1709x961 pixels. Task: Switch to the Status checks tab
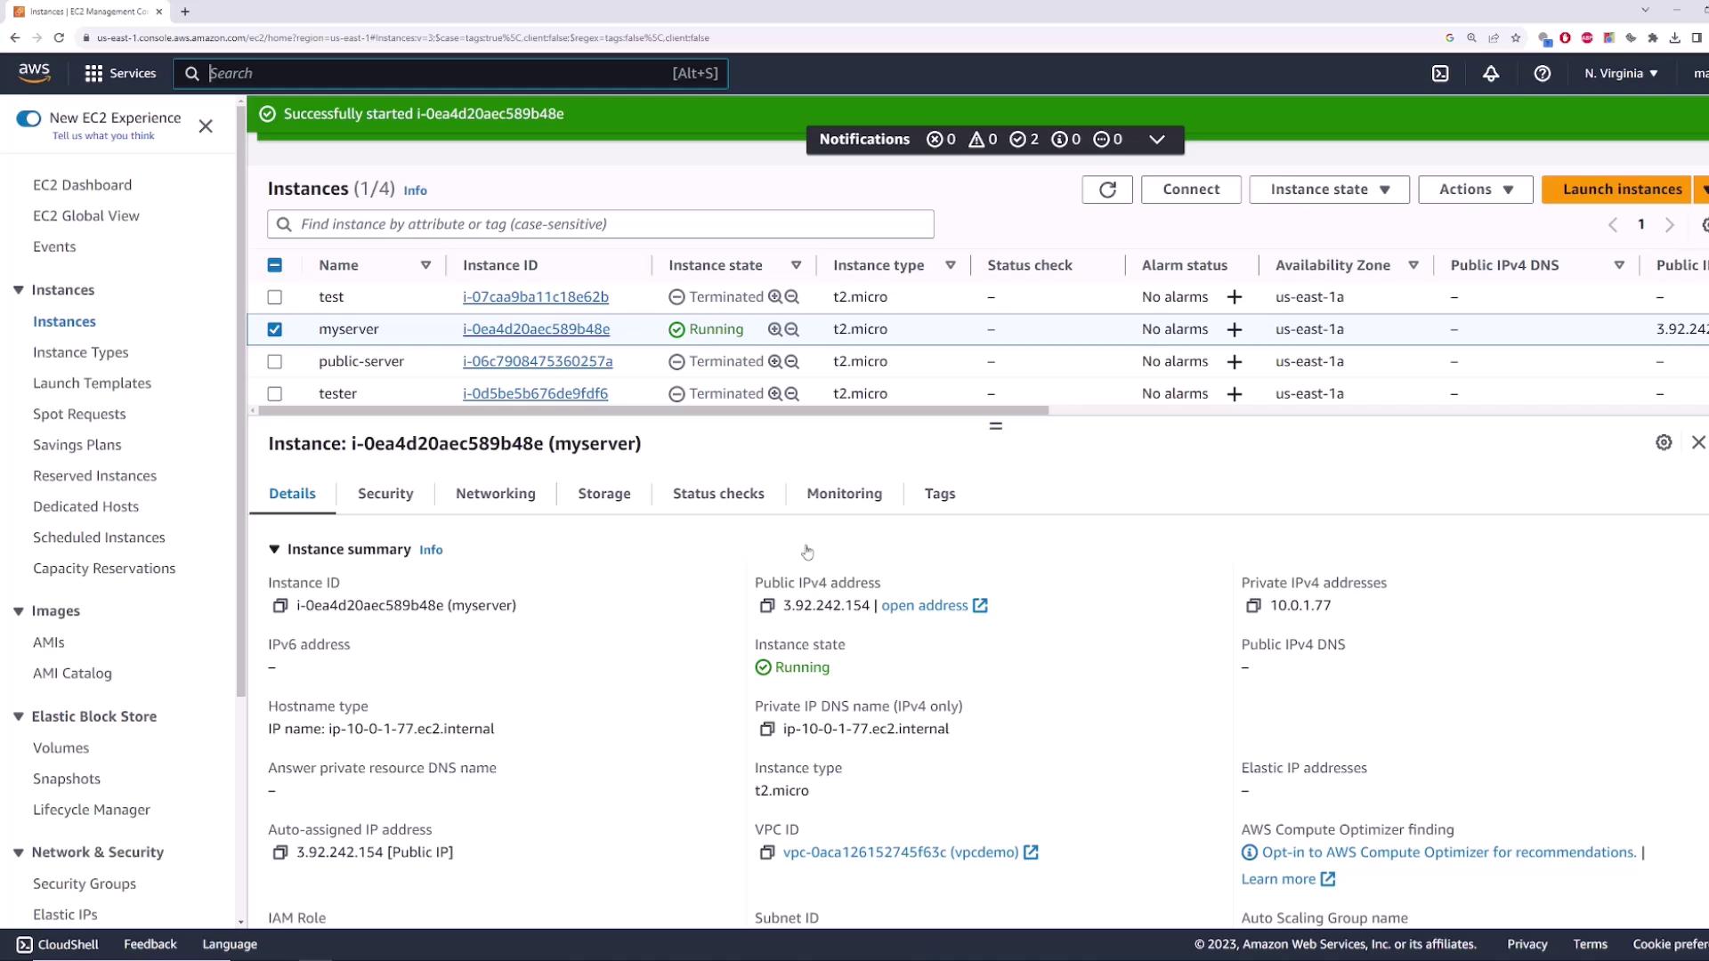[717, 494]
